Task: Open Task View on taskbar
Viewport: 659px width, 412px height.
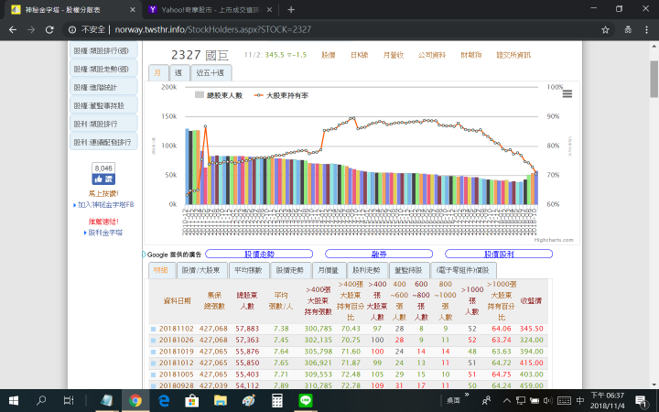Action: [x=69, y=400]
